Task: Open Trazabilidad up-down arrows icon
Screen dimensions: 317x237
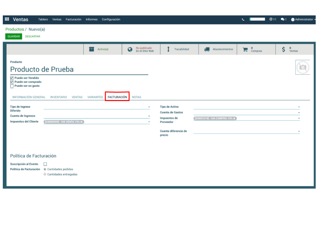Action: pos(168,49)
